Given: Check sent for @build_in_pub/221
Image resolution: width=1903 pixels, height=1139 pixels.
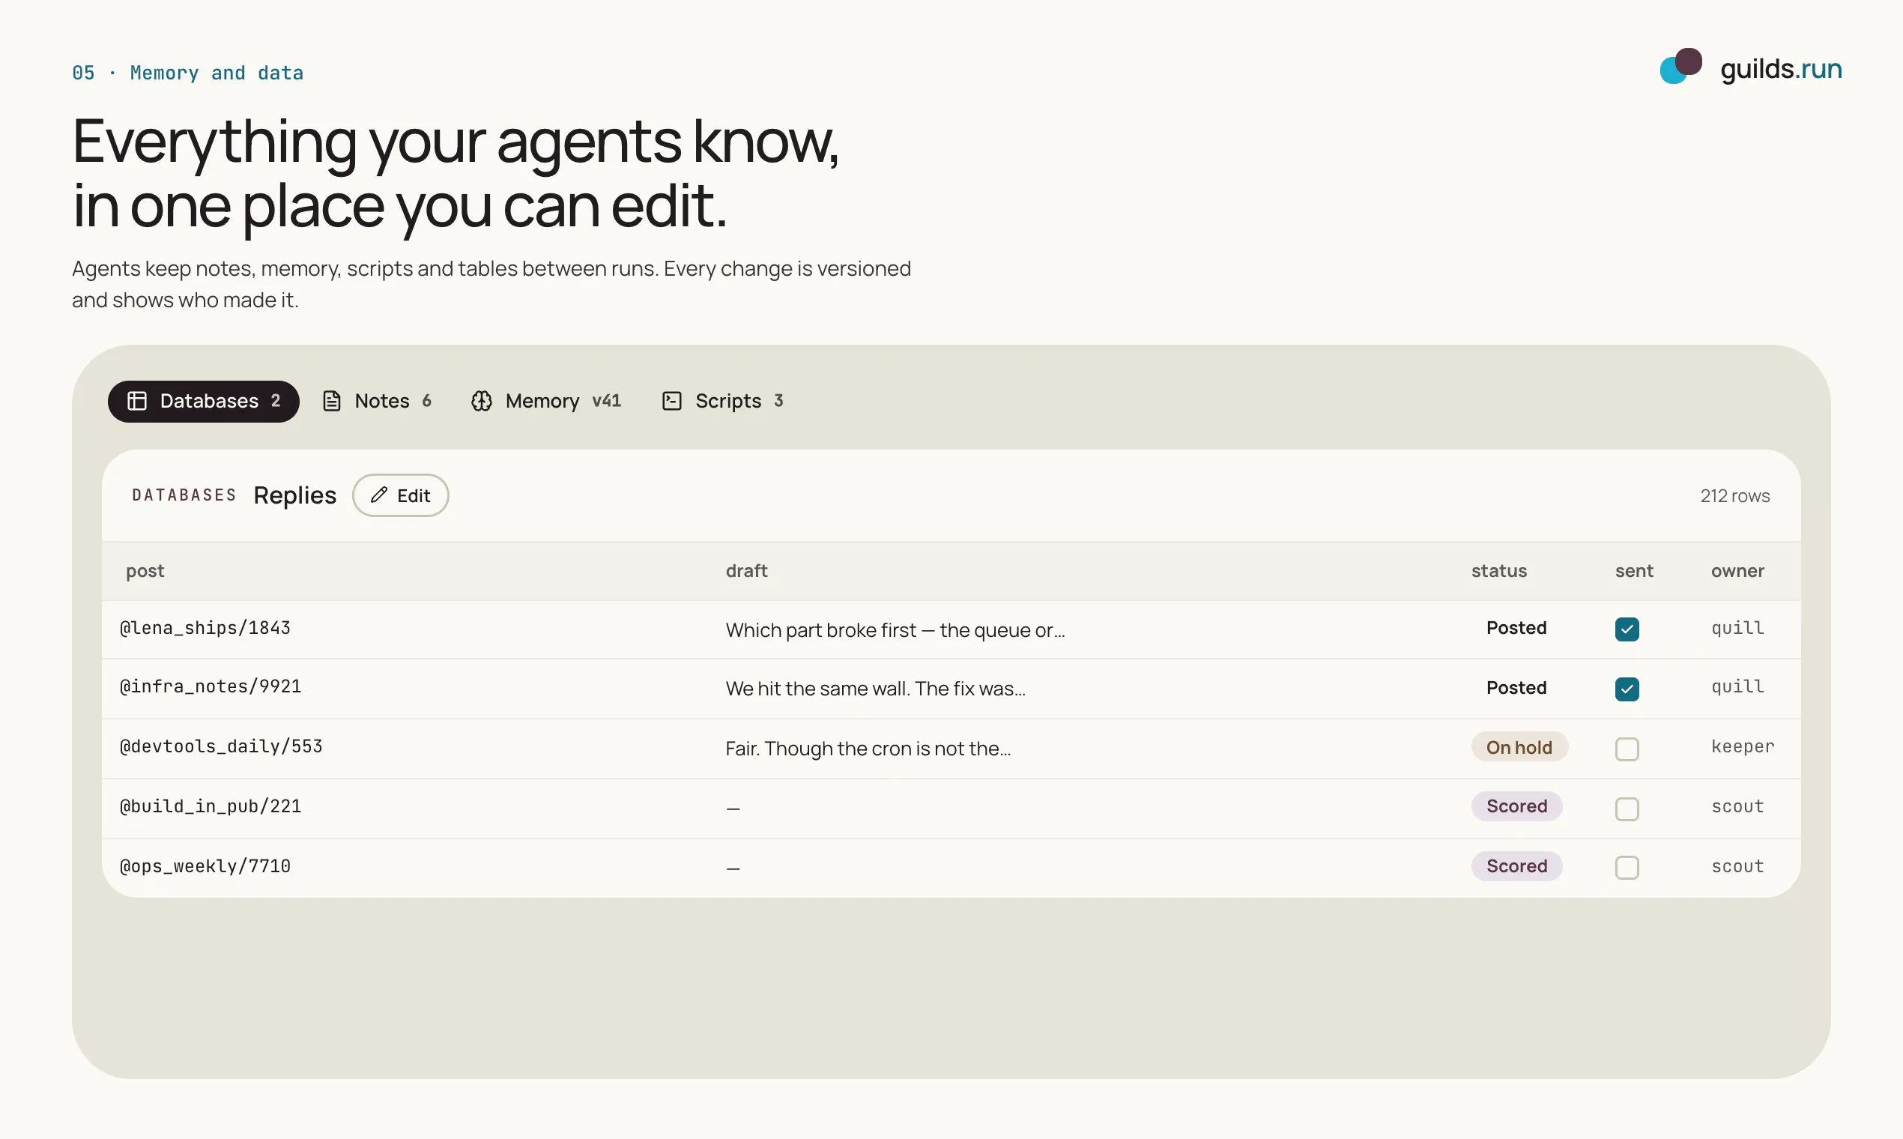Looking at the screenshot, I should [1627, 809].
